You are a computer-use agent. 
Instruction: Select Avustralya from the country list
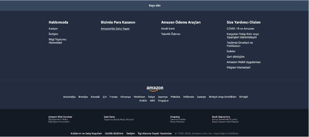69,97
